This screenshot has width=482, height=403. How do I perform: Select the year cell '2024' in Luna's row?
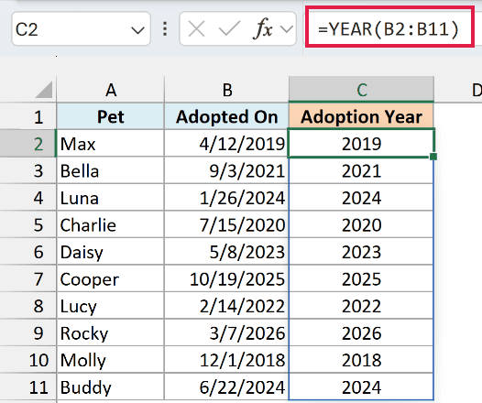[361, 198]
